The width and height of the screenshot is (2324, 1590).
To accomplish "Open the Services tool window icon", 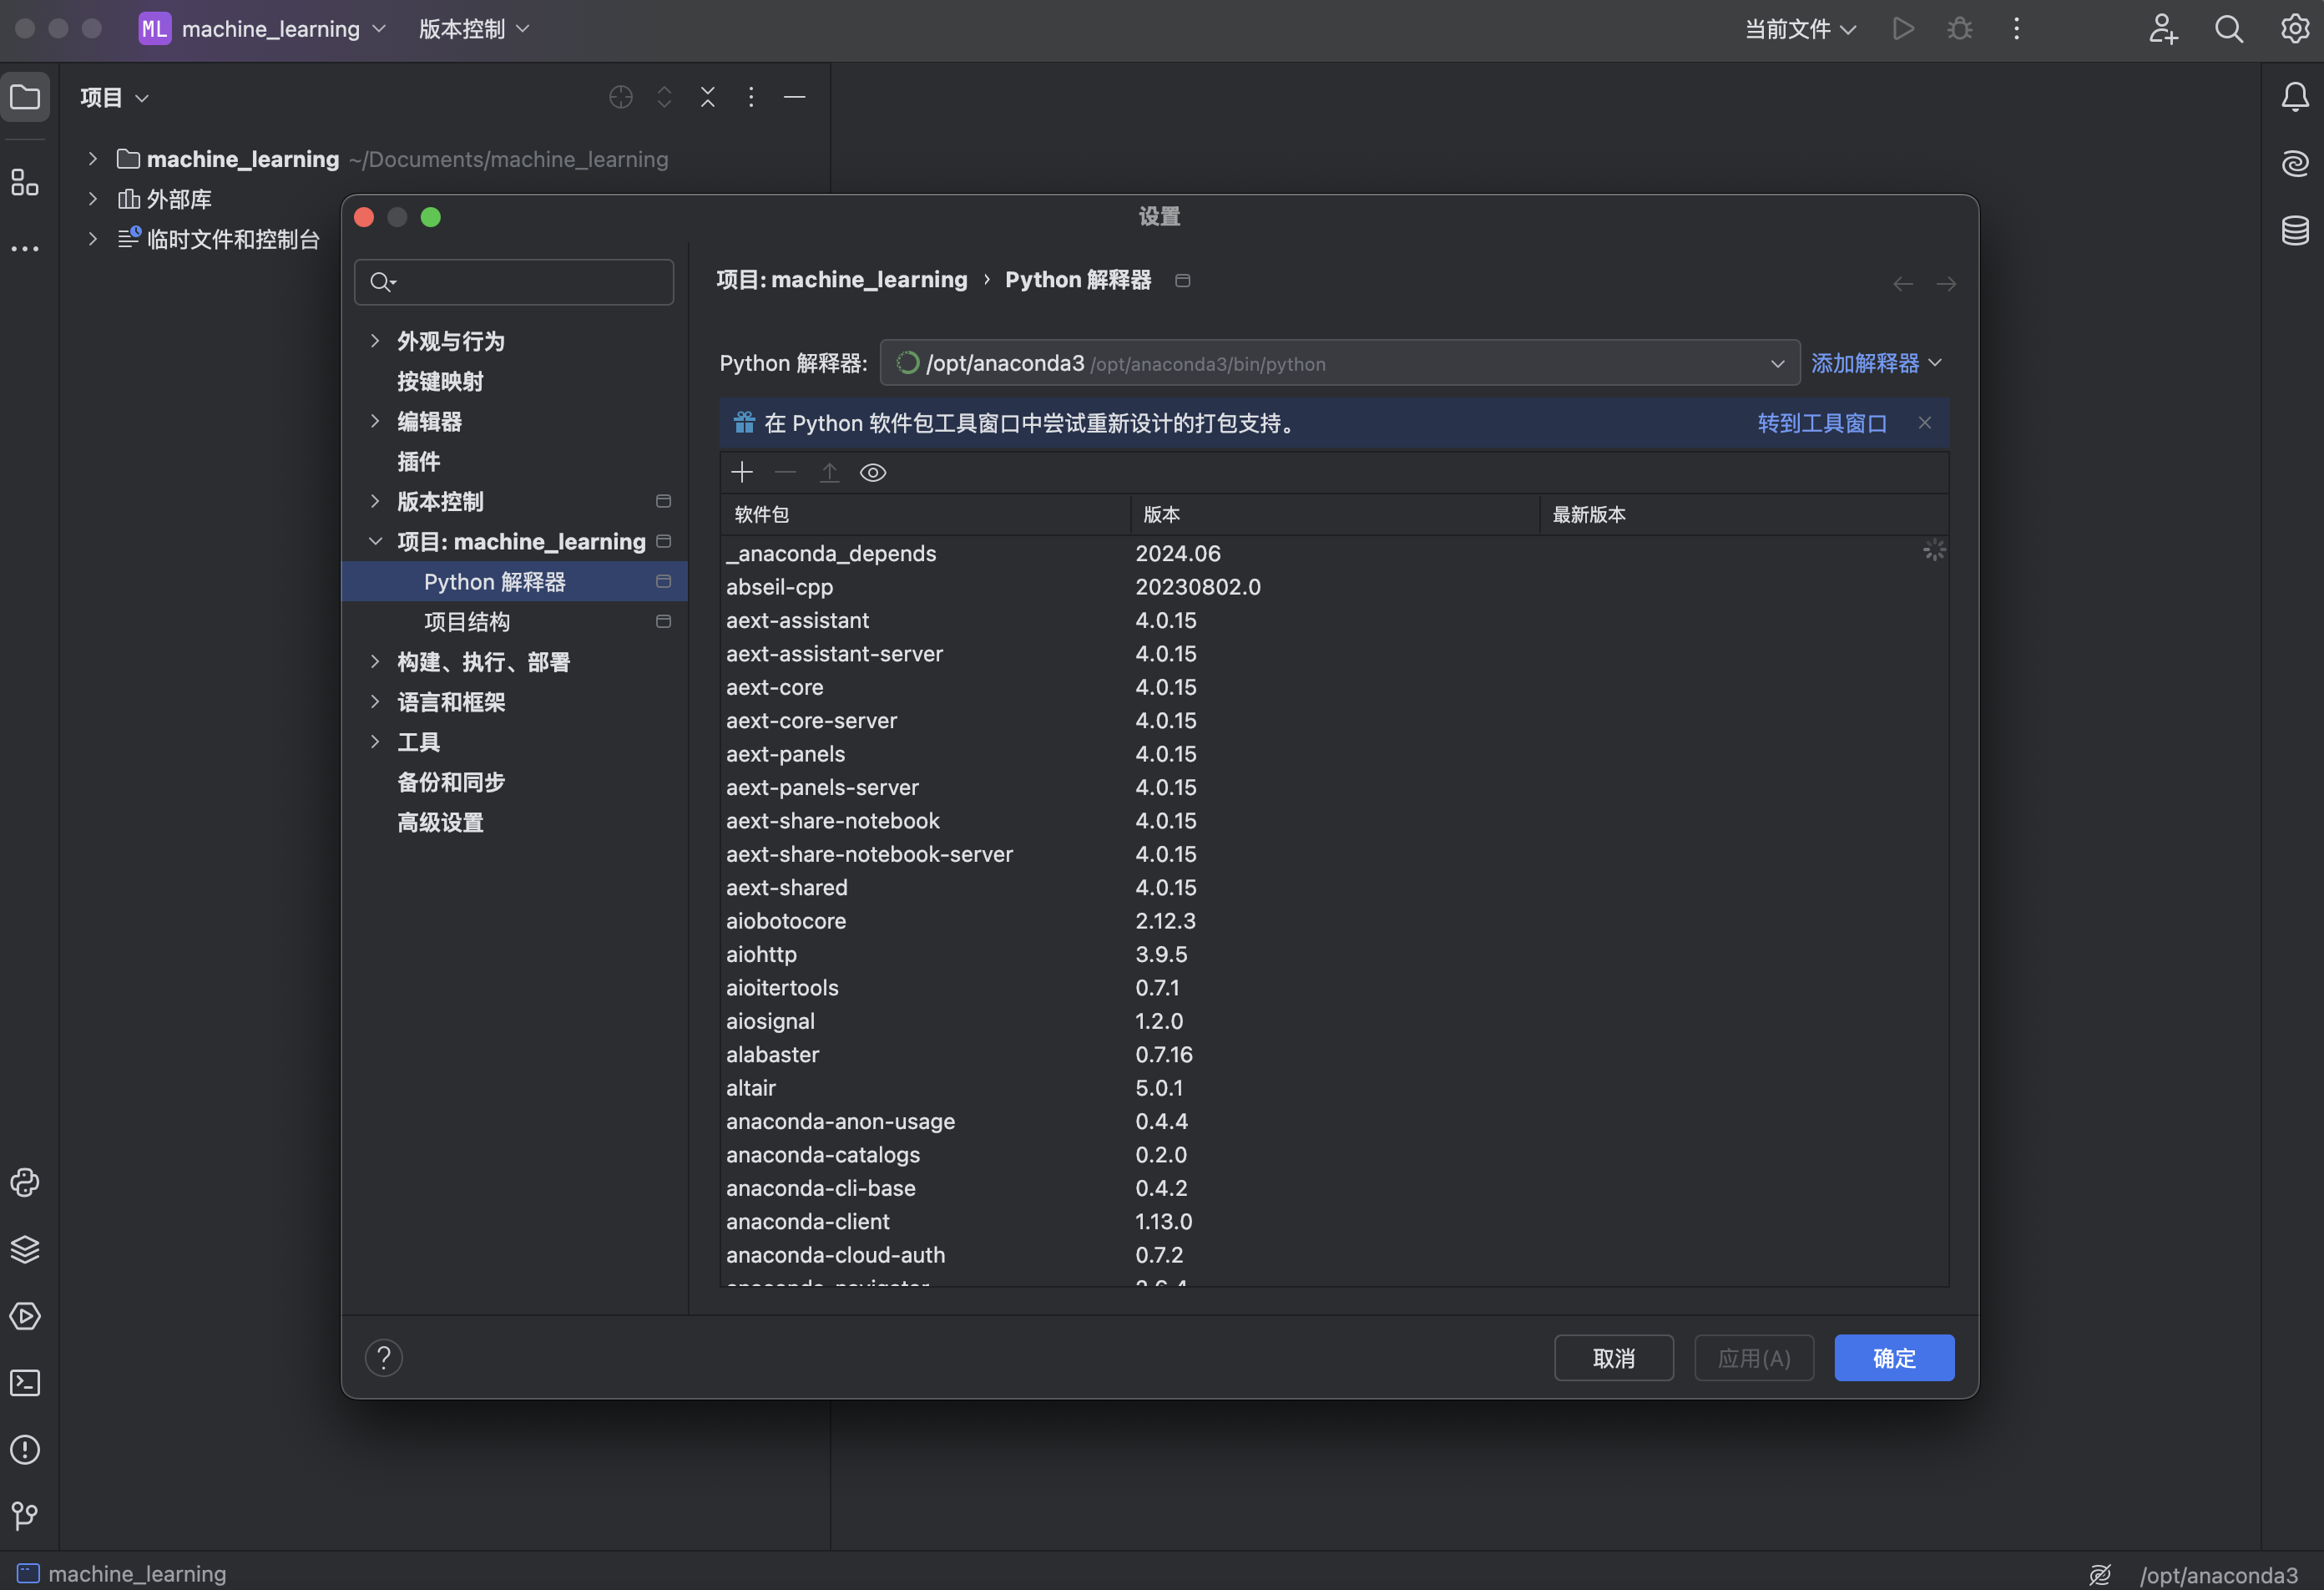I will point(25,1316).
